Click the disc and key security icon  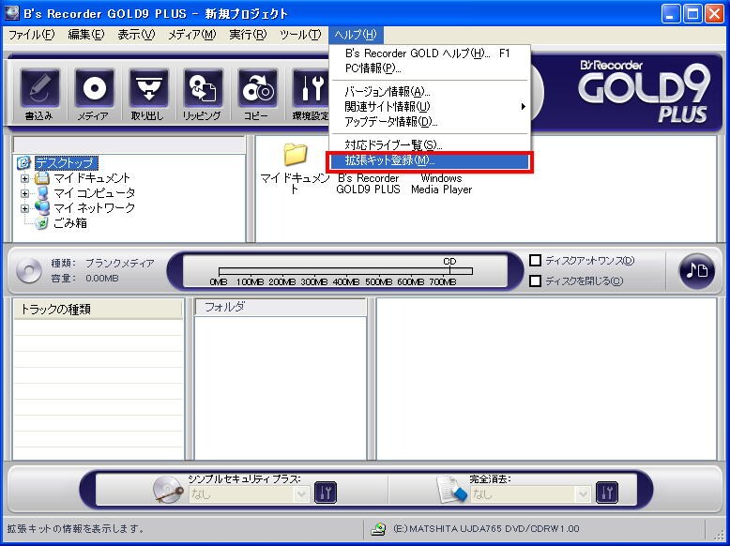pos(168,490)
